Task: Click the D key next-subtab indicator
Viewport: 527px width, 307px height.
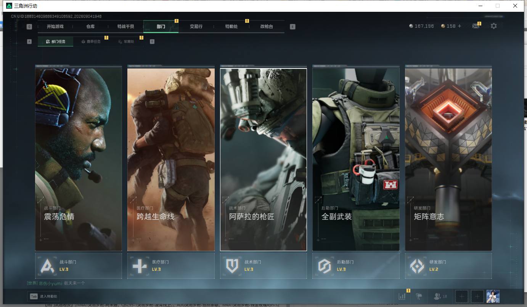Action: (x=152, y=41)
